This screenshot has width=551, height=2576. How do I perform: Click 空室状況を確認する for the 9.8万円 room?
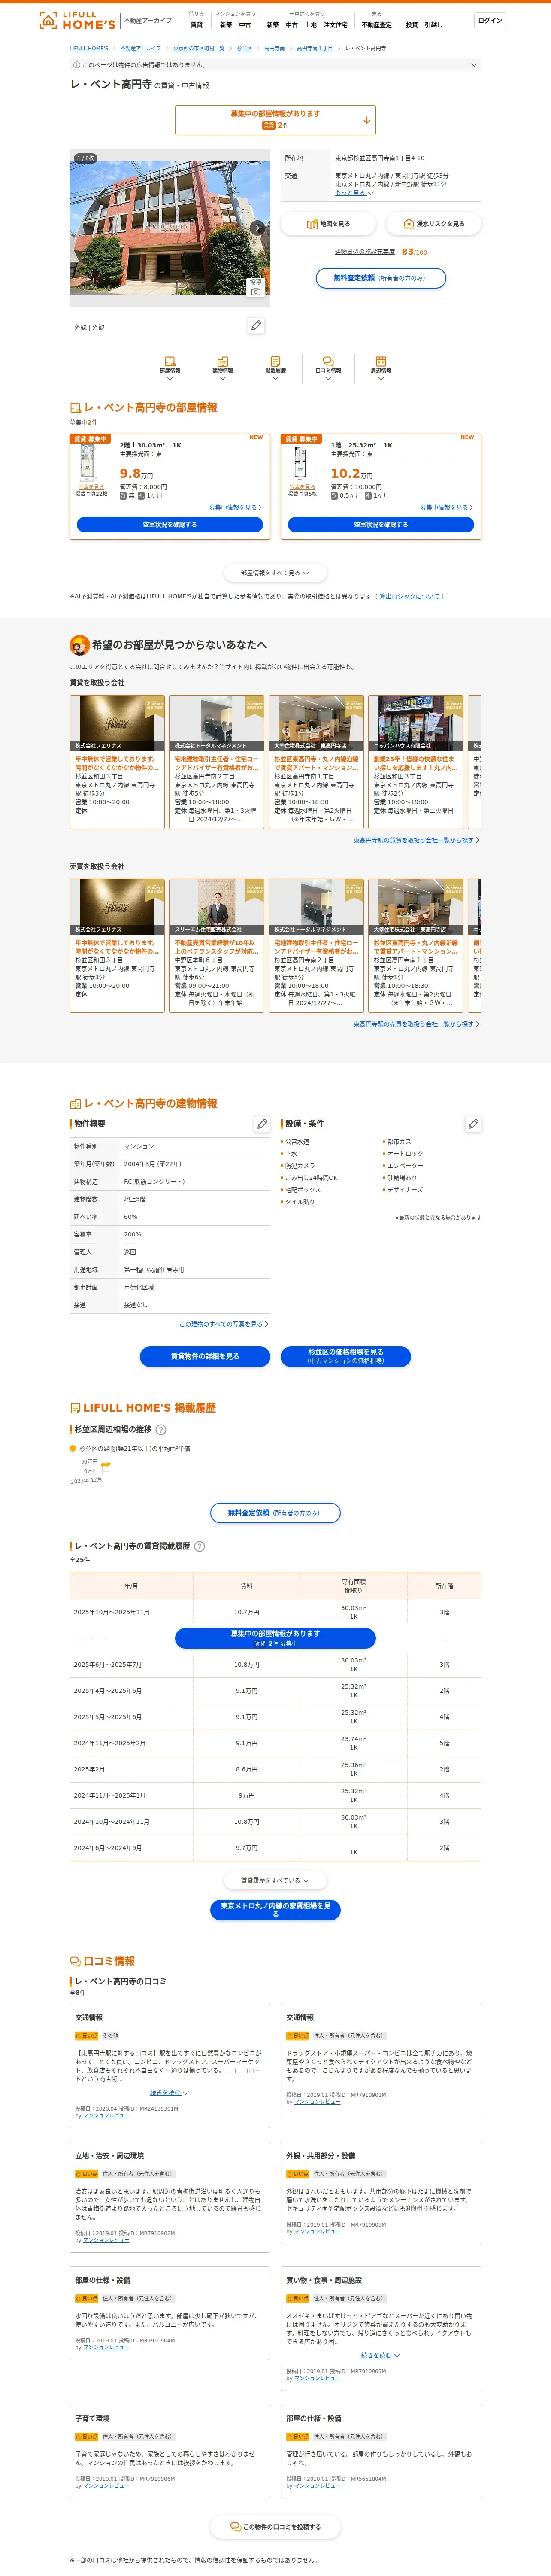170,524
